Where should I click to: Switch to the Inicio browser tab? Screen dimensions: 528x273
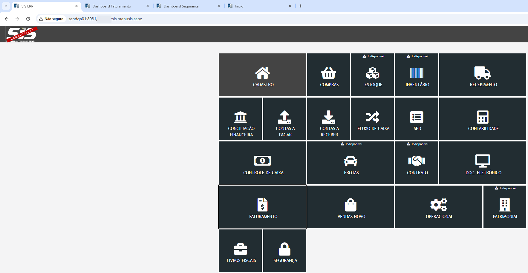[x=239, y=6]
